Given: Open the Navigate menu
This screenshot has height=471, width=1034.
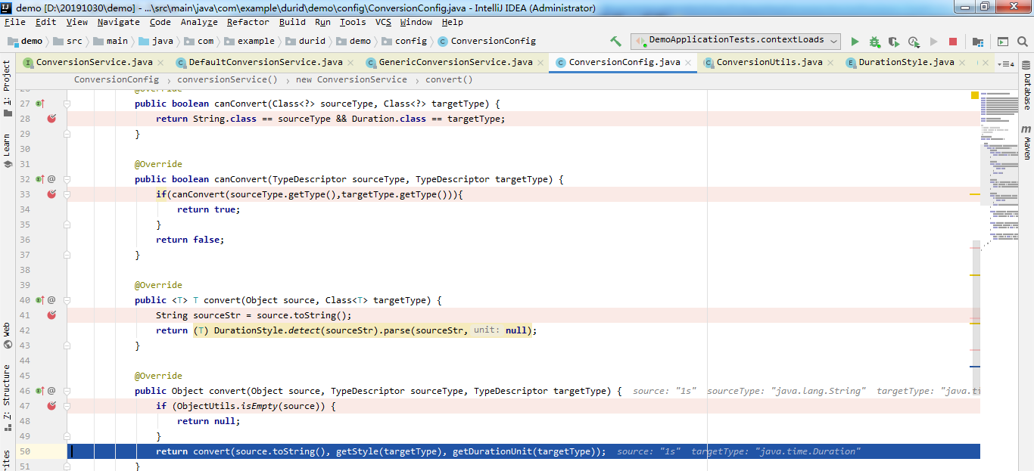Looking at the screenshot, I should coord(118,23).
